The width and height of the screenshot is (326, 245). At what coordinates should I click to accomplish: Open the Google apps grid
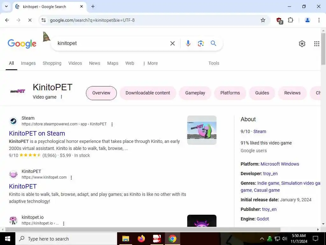(316, 44)
